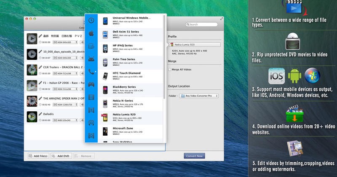
Task: Select Nokia Lumia 920 profile name text
Action: point(124,114)
